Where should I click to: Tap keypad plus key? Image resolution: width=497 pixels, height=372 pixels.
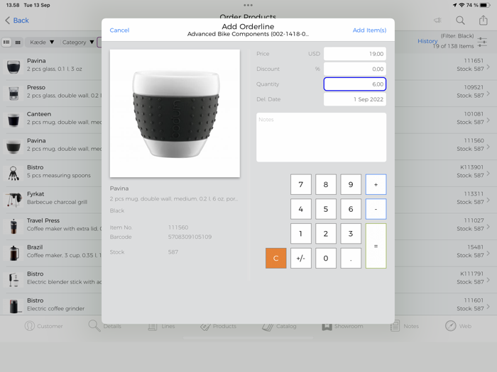pos(376,184)
